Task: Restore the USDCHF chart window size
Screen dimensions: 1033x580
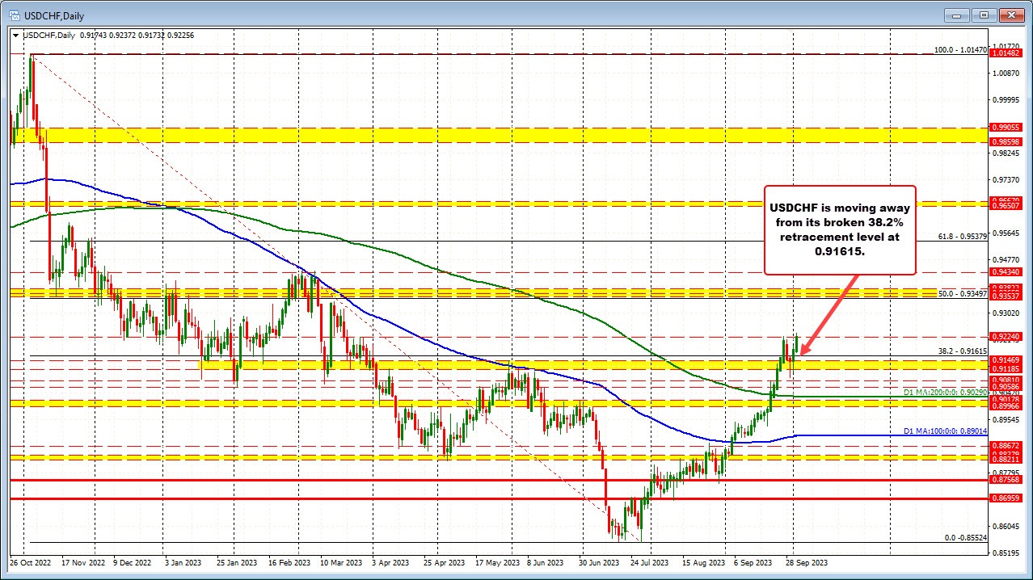Action: (983, 15)
